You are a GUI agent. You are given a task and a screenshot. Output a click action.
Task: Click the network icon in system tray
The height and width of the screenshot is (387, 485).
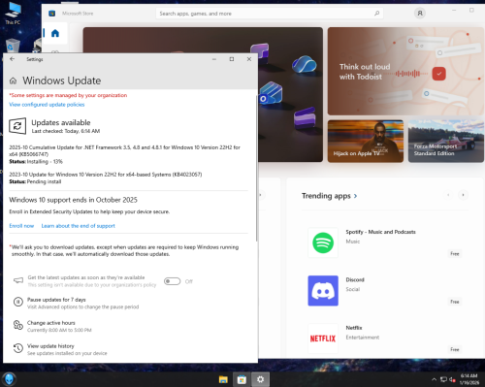click(x=443, y=379)
